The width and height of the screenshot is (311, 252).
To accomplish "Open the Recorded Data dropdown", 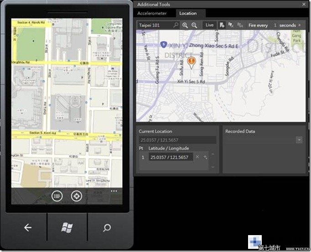I will click(299, 140).
